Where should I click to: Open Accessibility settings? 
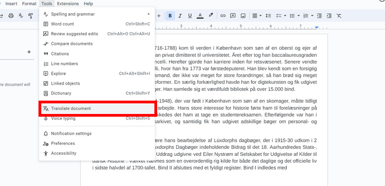coord(97,153)
